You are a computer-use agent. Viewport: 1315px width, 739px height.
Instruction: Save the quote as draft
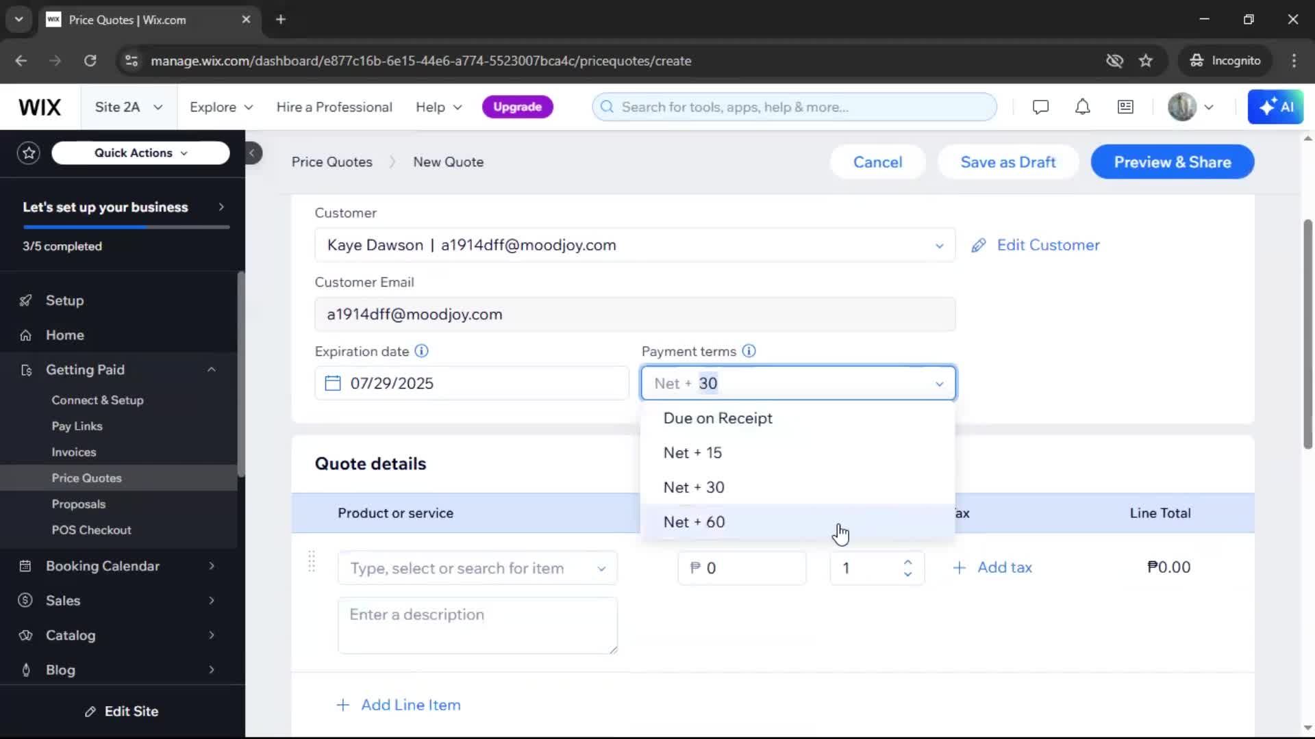[x=1007, y=162]
